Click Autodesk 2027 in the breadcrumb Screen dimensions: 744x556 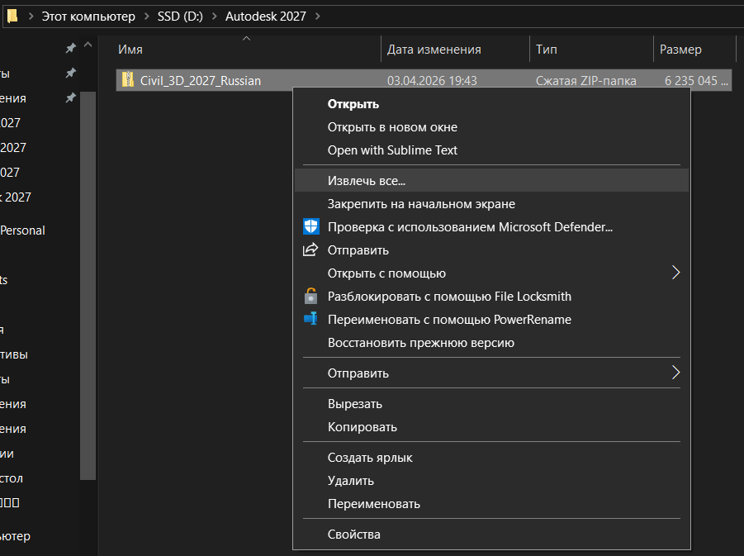click(x=266, y=17)
